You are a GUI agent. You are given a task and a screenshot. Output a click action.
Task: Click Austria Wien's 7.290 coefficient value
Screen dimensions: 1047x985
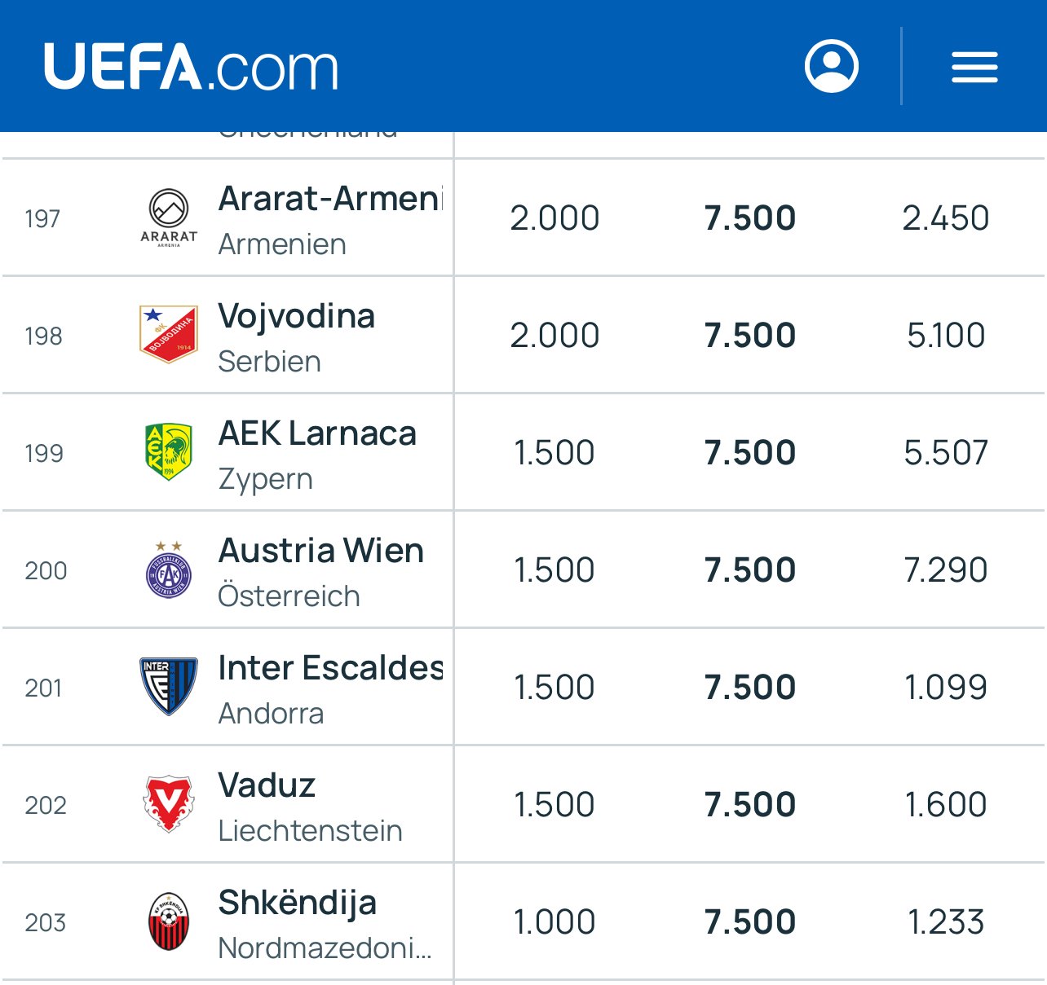[x=946, y=569]
